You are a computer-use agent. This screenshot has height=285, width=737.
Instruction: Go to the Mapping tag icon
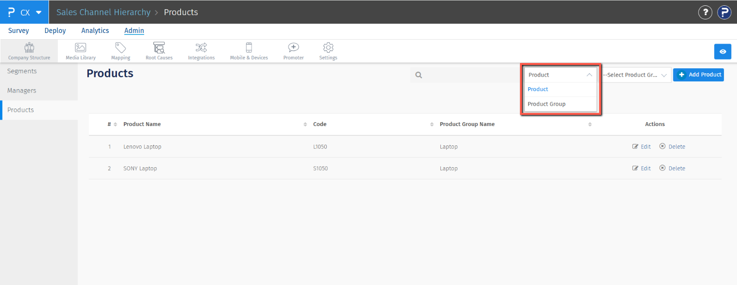pos(120,47)
